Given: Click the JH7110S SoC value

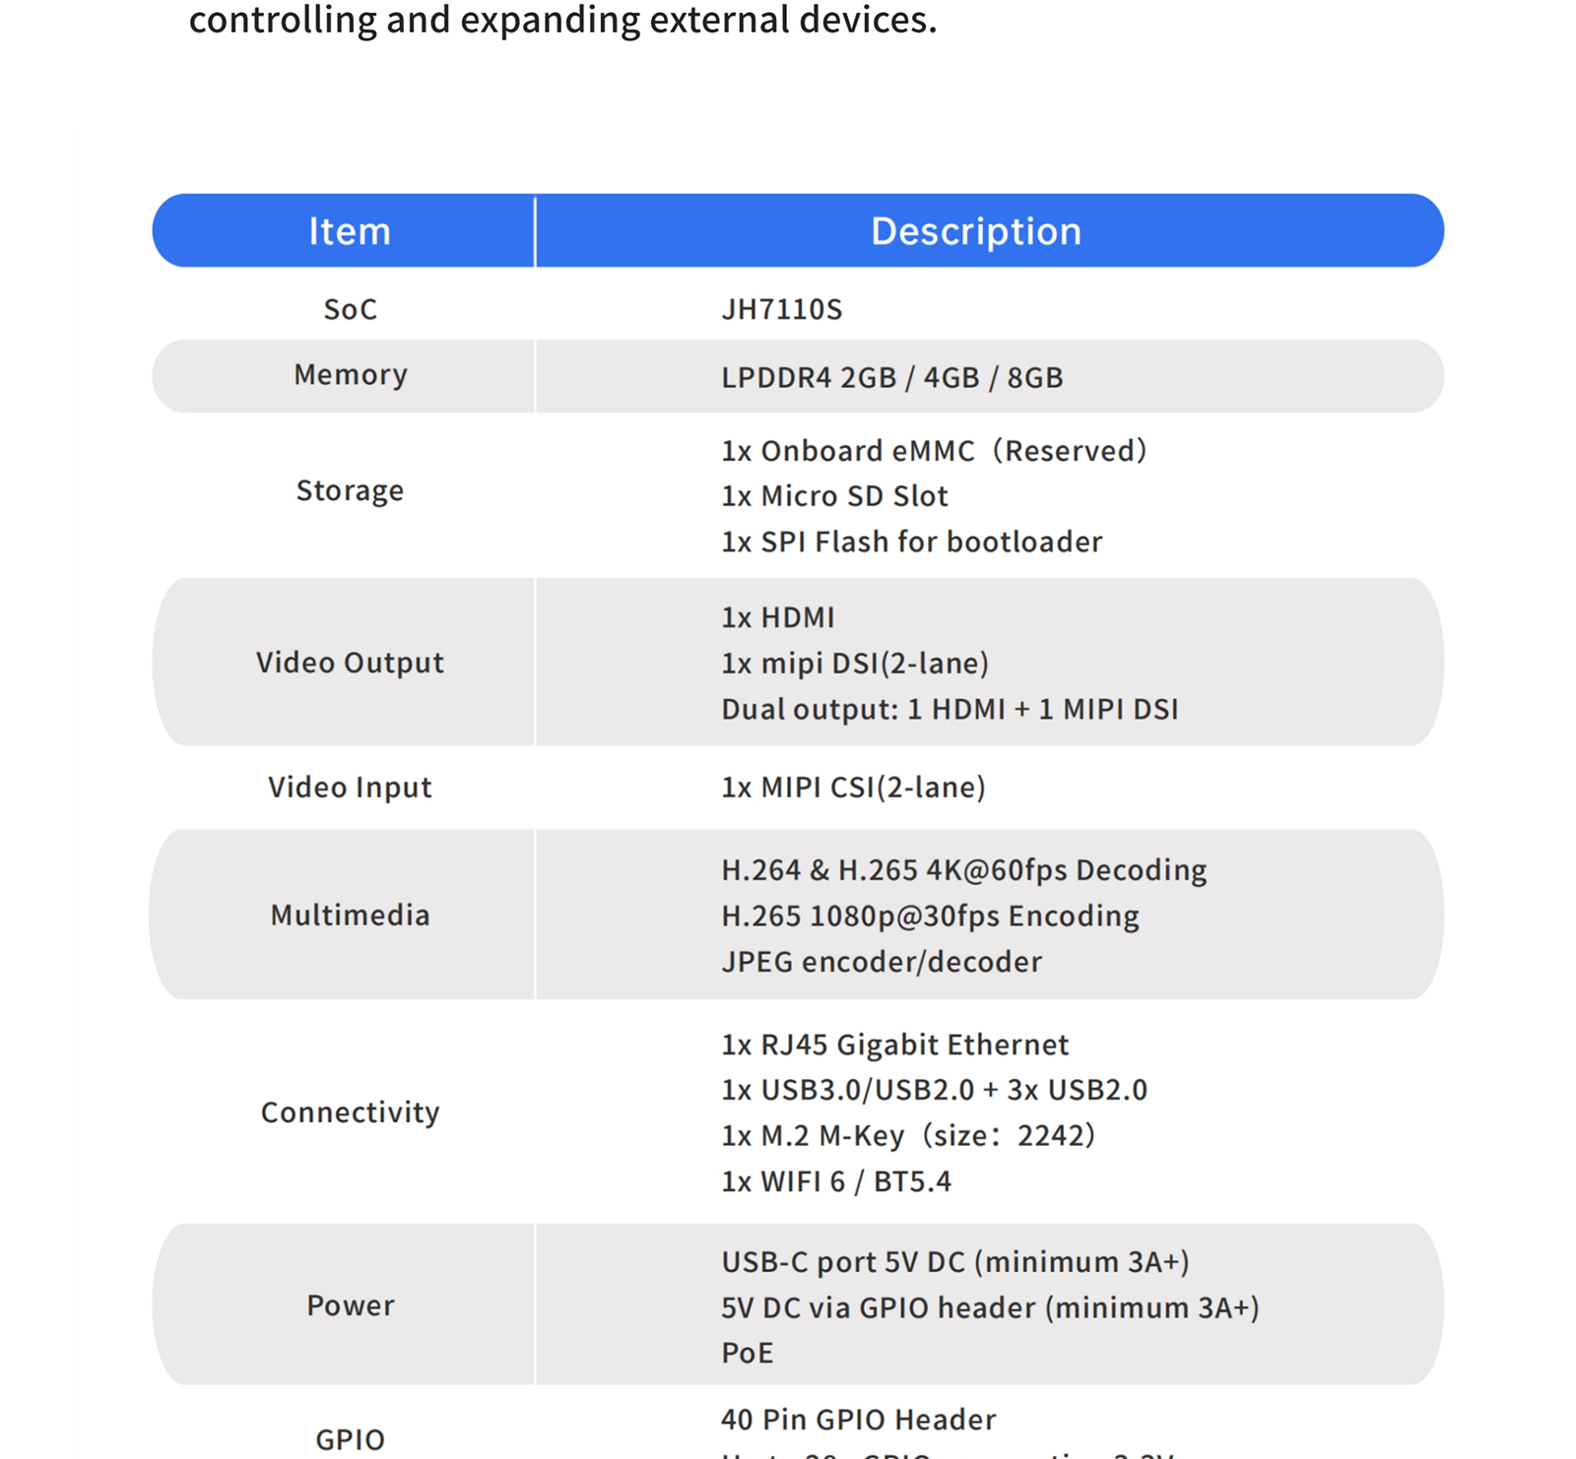Looking at the screenshot, I should 782,309.
